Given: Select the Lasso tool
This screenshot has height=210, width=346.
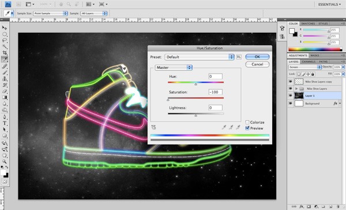Looking at the screenshot, I should tap(5, 40).
